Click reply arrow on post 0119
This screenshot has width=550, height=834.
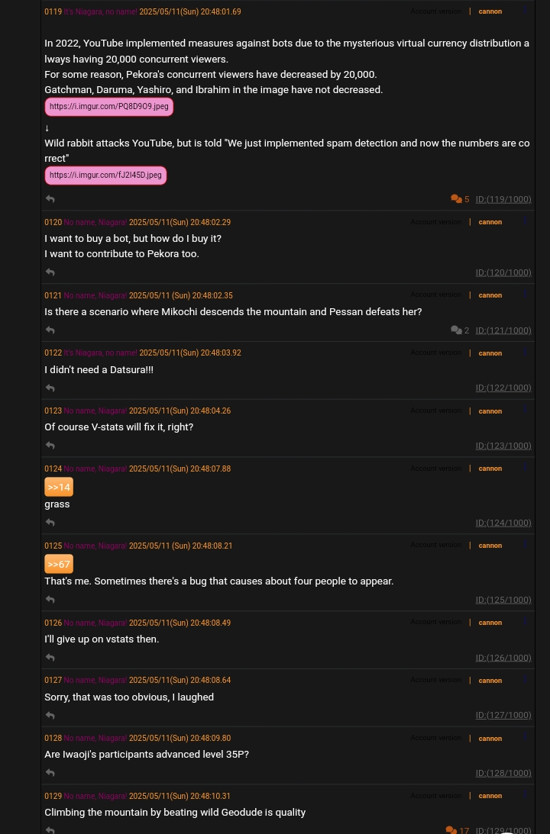coord(50,199)
